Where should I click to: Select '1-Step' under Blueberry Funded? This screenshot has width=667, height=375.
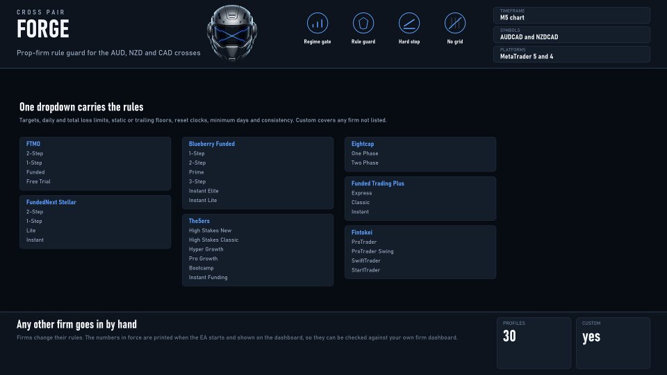click(x=197, y=153)
